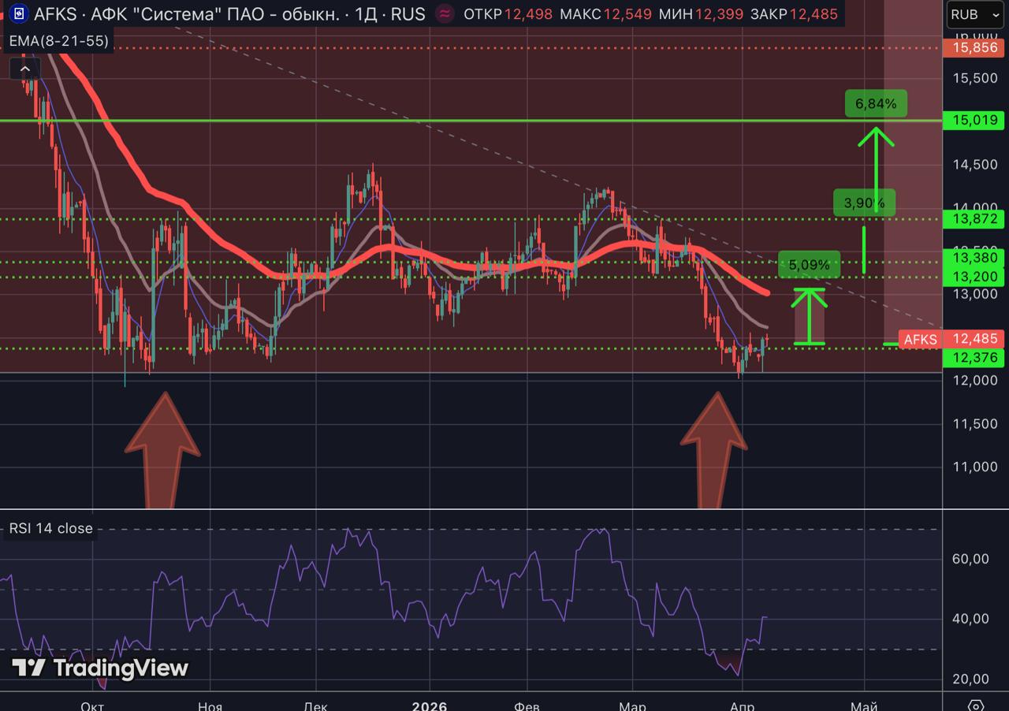Click the red 15,856 price level tag

[975, 48]
